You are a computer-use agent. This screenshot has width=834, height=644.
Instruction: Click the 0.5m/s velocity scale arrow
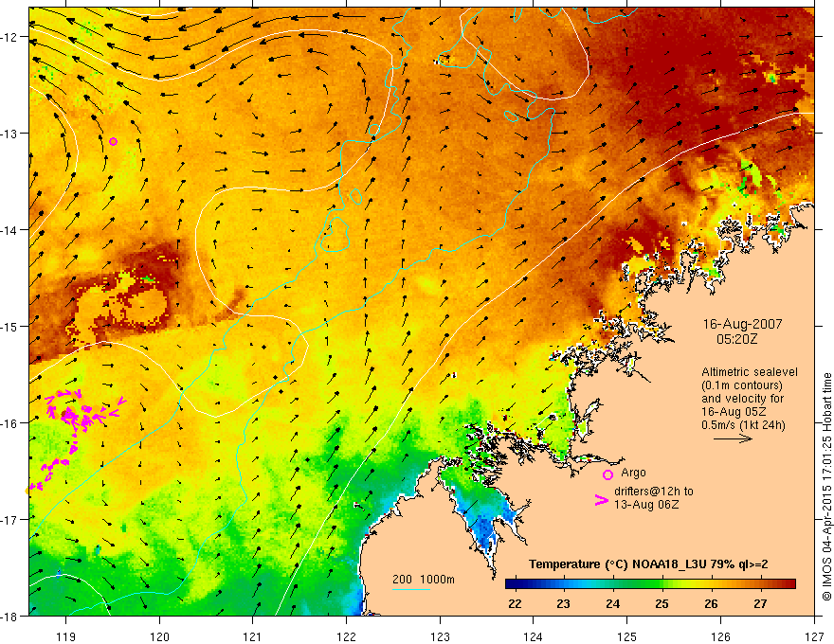click(x=733, y=438)
